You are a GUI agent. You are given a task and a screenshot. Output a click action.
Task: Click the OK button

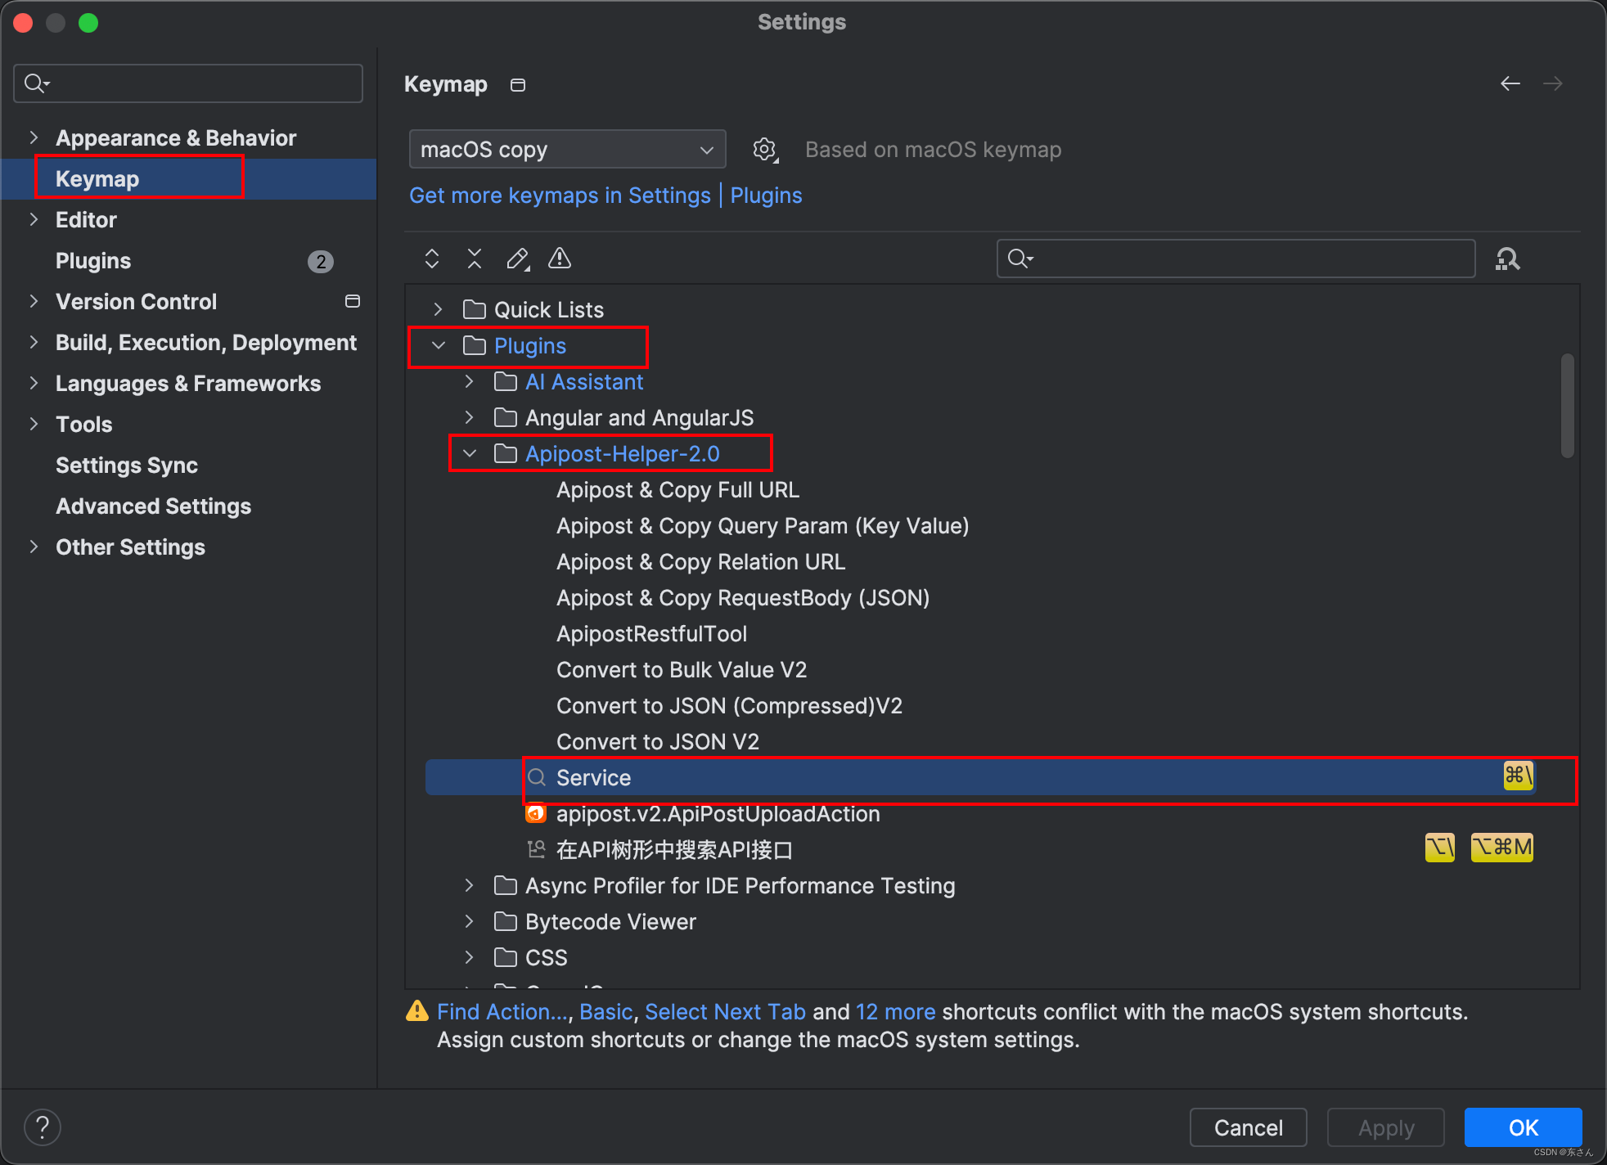[x=1524, y=1127]
